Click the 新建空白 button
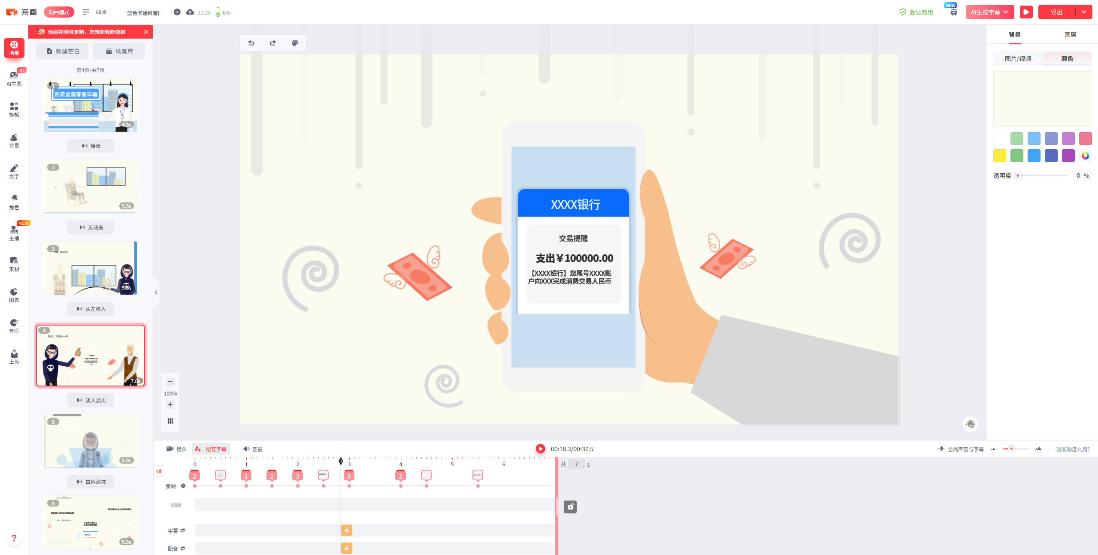Screen dimensions: 1098x555 tap(63, 51)
